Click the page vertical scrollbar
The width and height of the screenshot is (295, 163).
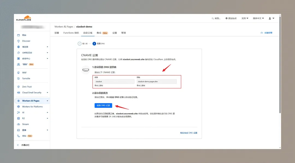point(280,65)
